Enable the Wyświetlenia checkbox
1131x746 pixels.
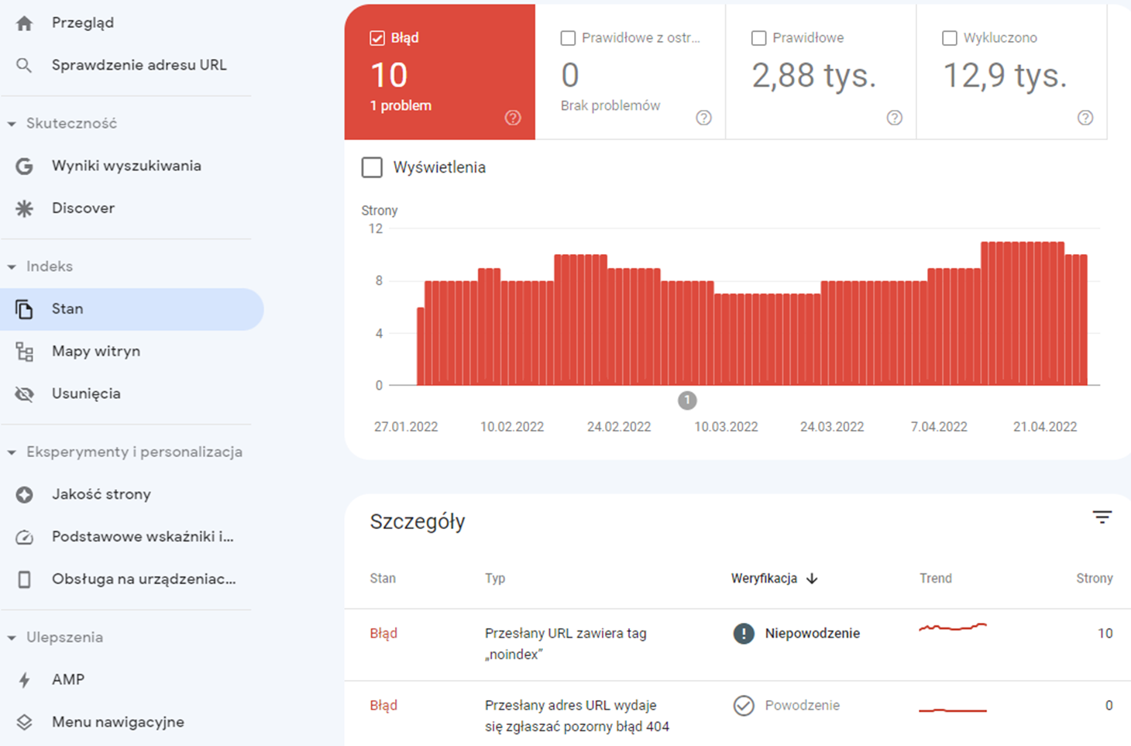tap(372, 167)
